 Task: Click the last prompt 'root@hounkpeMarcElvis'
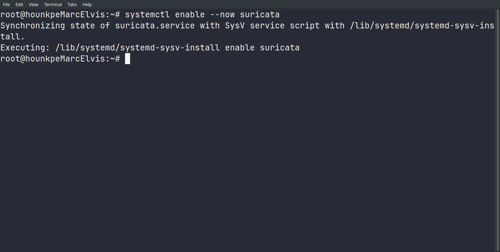pyautogui.click(x=53, y=59)
